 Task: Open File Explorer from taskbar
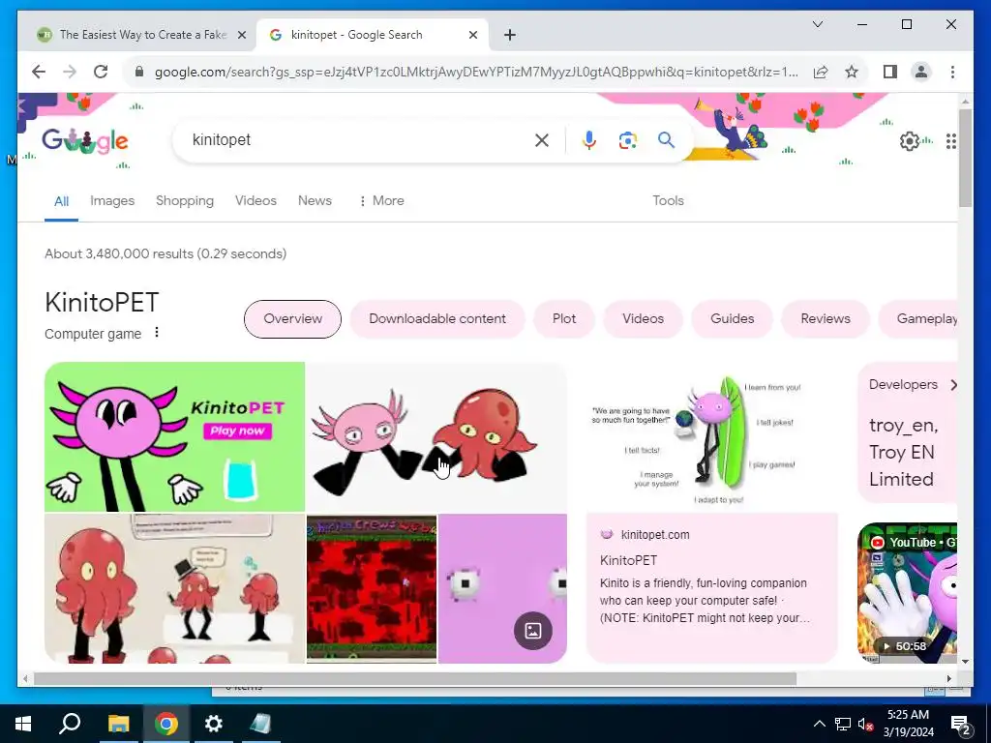(118, 724)
